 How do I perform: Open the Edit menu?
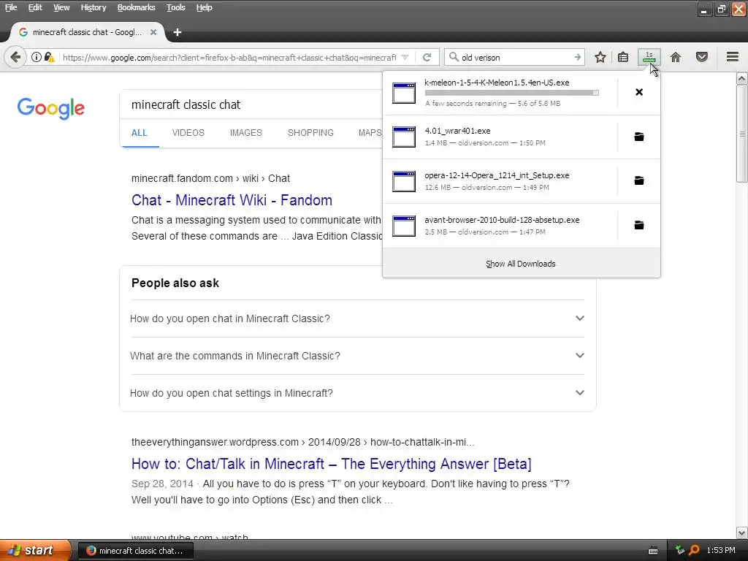pos(35,7)
